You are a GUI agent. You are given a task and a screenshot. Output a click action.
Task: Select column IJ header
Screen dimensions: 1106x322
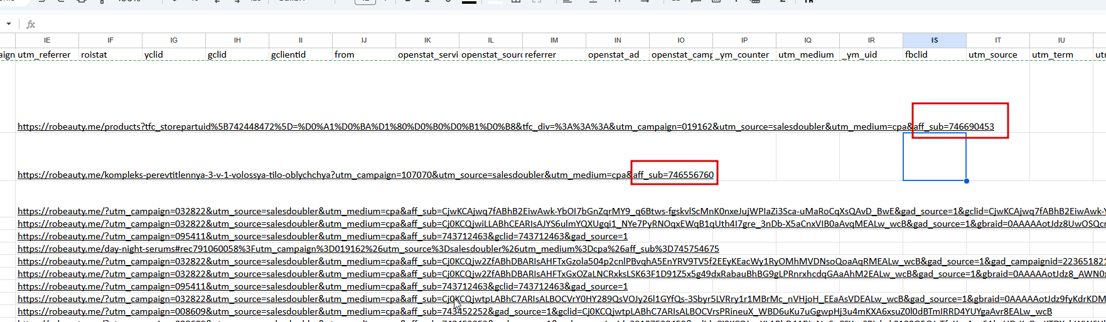(x=364, y=40)
